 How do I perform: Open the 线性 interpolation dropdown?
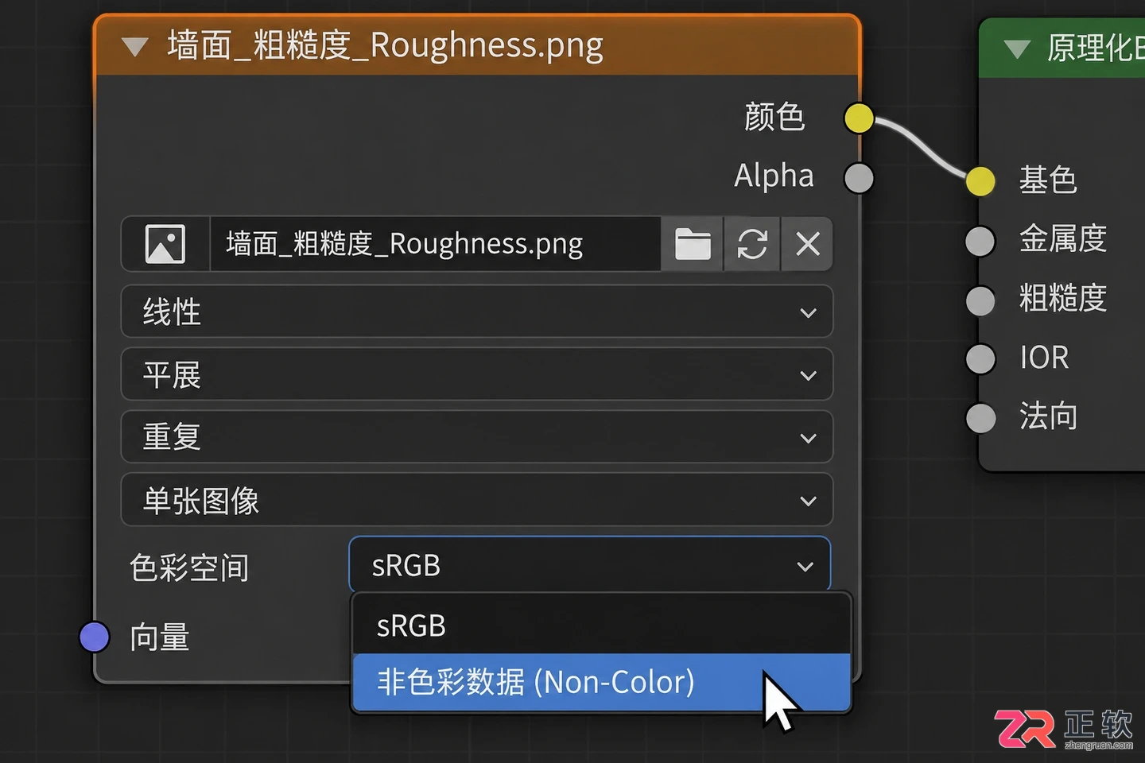477,312
